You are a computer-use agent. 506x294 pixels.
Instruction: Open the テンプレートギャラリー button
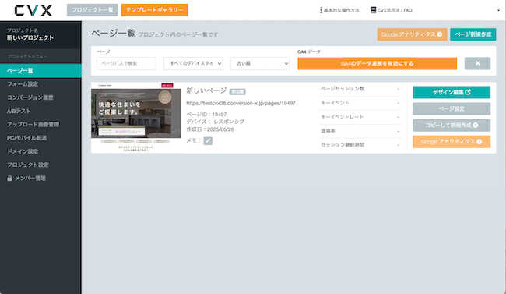pyautogui.click(x=155, y=10)
